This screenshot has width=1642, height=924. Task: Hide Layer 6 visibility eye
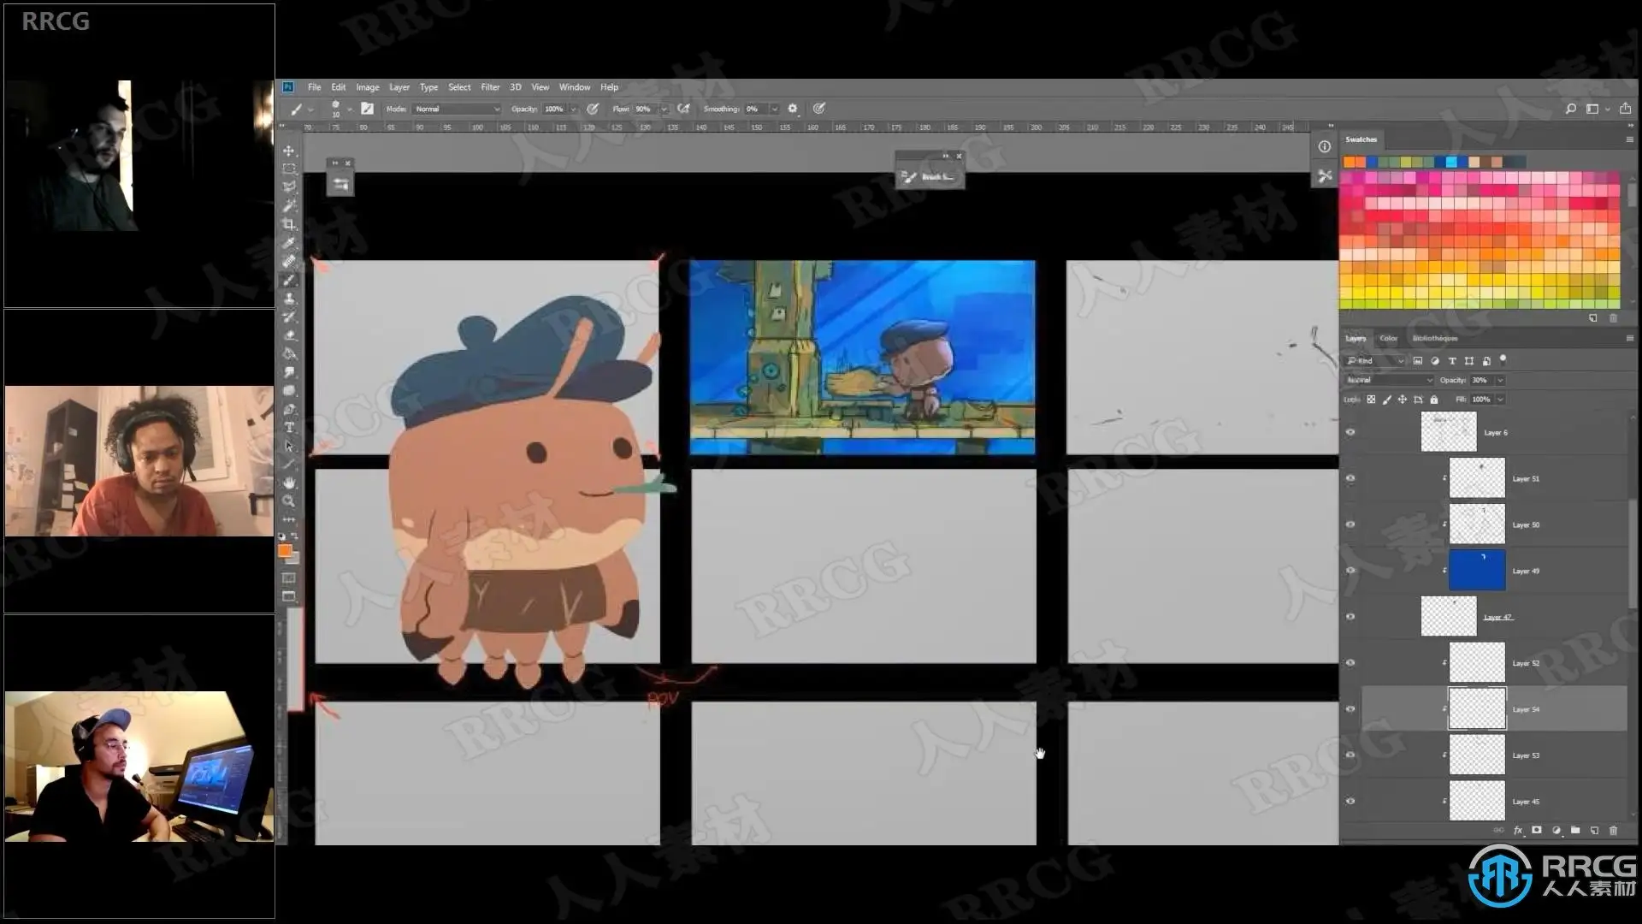click(1350, 432)
